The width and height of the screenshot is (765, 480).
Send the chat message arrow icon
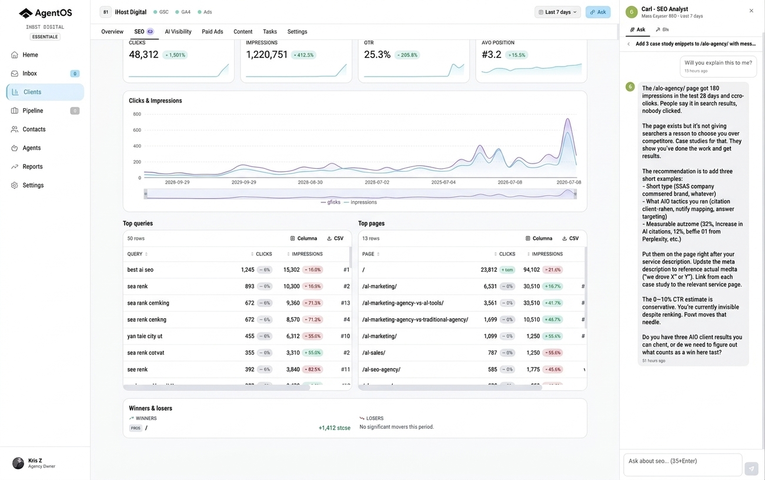point(751,468)
